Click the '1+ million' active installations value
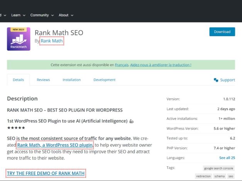The height and width of the screenshot is (181, 242). 227,118
